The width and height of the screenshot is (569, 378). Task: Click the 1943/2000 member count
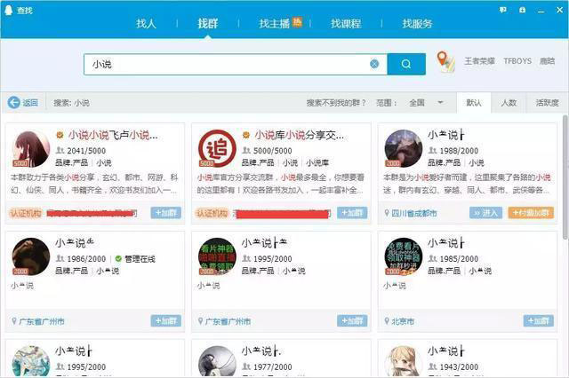point(459,366)
